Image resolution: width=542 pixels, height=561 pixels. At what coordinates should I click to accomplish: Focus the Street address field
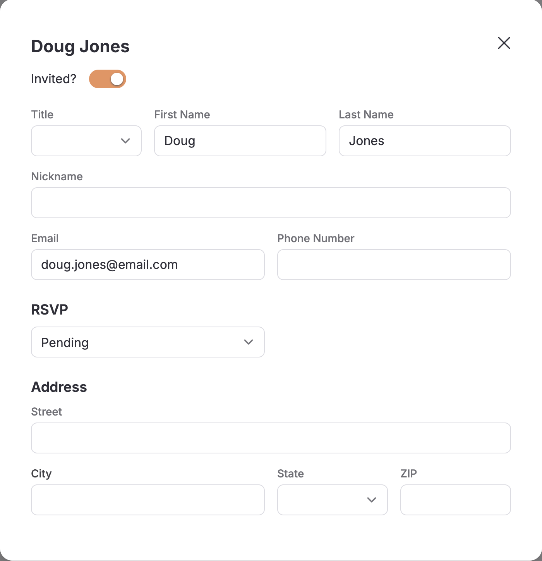[x=271, y=438]
